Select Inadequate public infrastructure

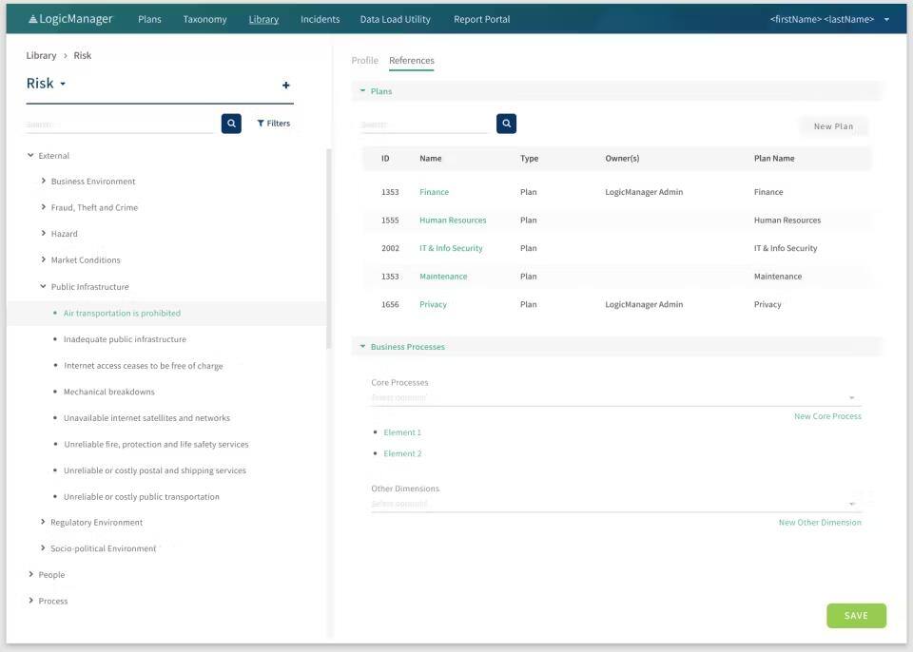[x=126, y=339]
